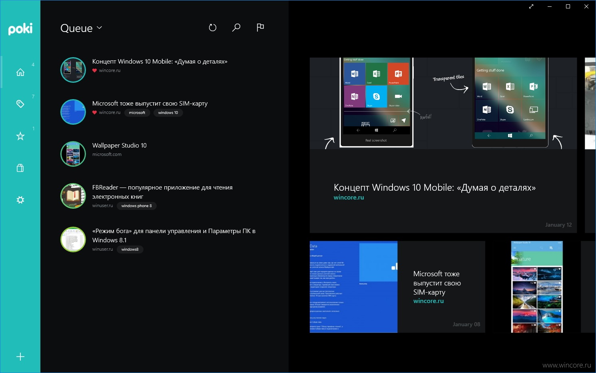This screenshot has width=596, height=373.
Task: Click round thumbnail of Концепт Windows 10 article
Action: click(73, 70)
